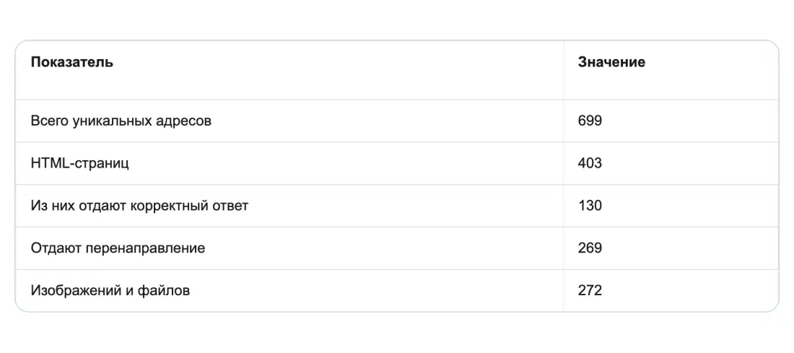Screen dimensions: 794x353
Task: Click the 'Показатель' column header
Action: point(72,62)
